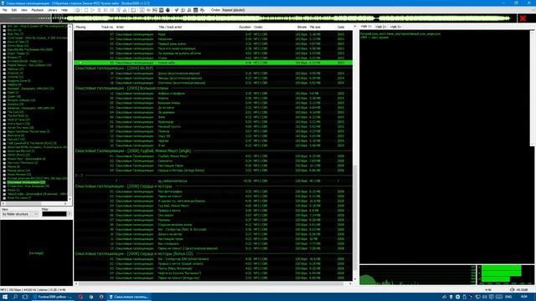This screenshot has width=536, height=301.
Task: Click the table-like toolbar icon before Order
Action: point(195,10)
